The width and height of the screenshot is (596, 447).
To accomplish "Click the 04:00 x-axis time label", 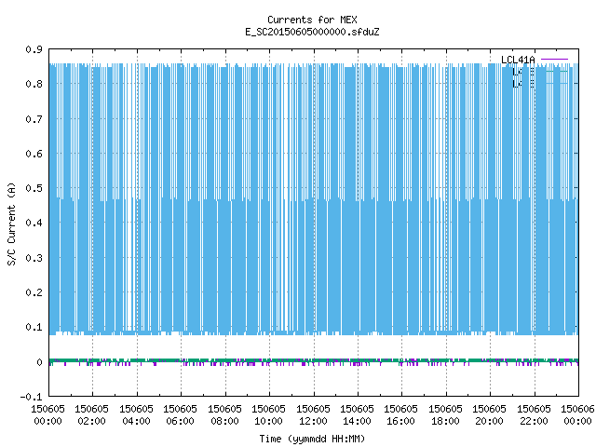I will point(136,421).
